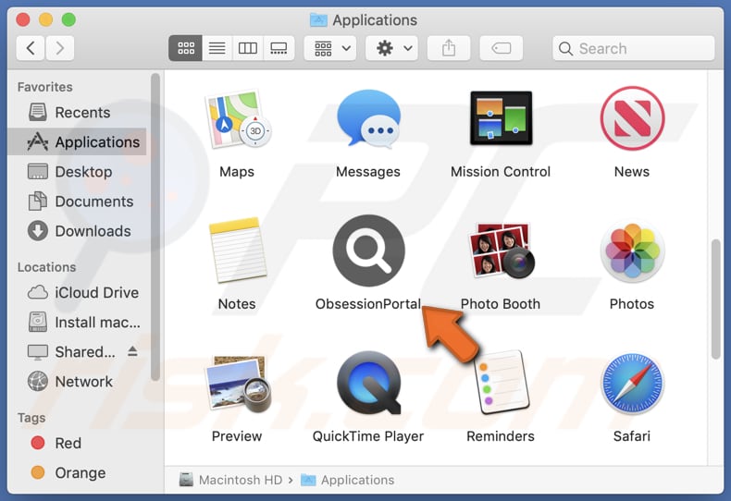The height and width of the screenshot is (501, 731).
Task: Open the News application icon
Action: pyautogui.click(x=632, y=118)
